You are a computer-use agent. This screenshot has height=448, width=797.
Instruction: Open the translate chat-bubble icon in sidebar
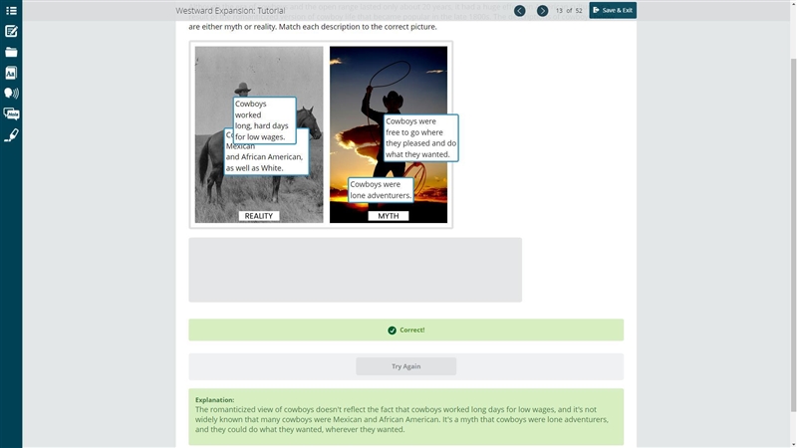click(x=11, y=113)
